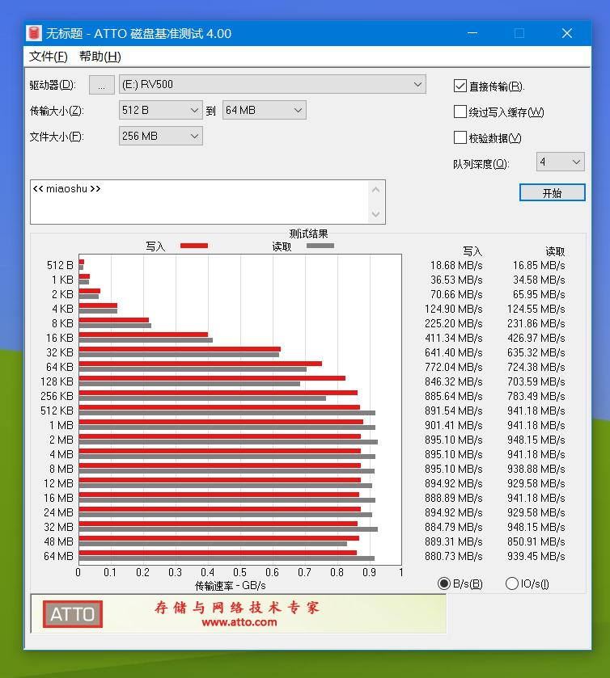Viewport: 610px width, 678px height.
Task: Select the B/s(B) radio button
Action: [444, 583]
